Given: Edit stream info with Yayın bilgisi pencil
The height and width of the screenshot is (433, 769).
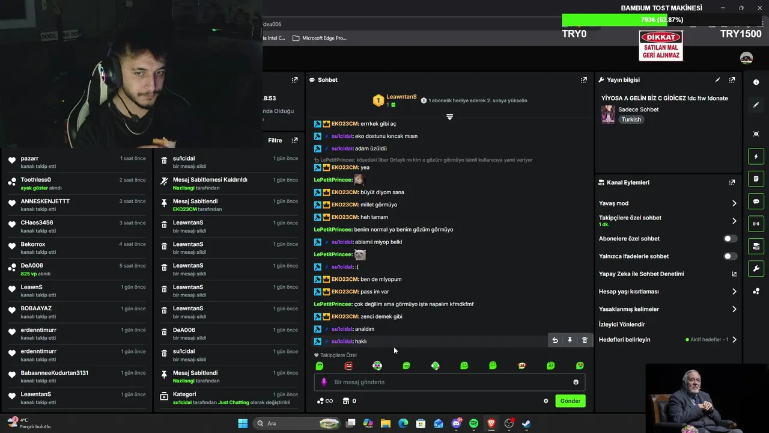Looking at the screenshot, I should tap(717, 79).
